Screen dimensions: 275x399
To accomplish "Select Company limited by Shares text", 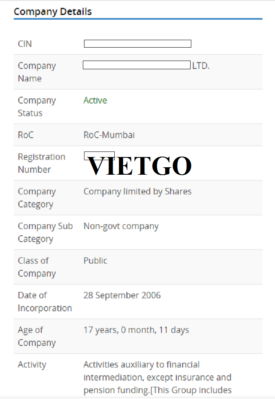I will [x=137, y=191].
